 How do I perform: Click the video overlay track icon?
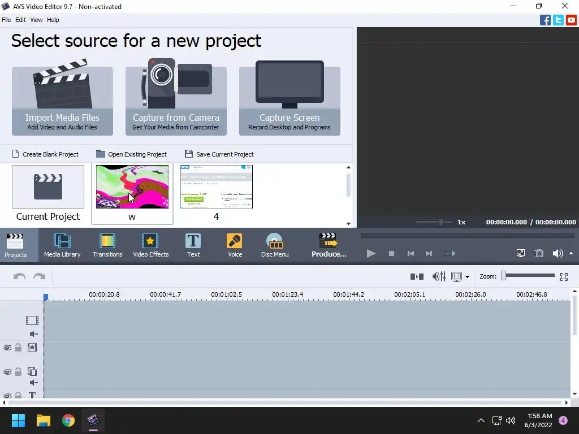(x=32, y=371)
